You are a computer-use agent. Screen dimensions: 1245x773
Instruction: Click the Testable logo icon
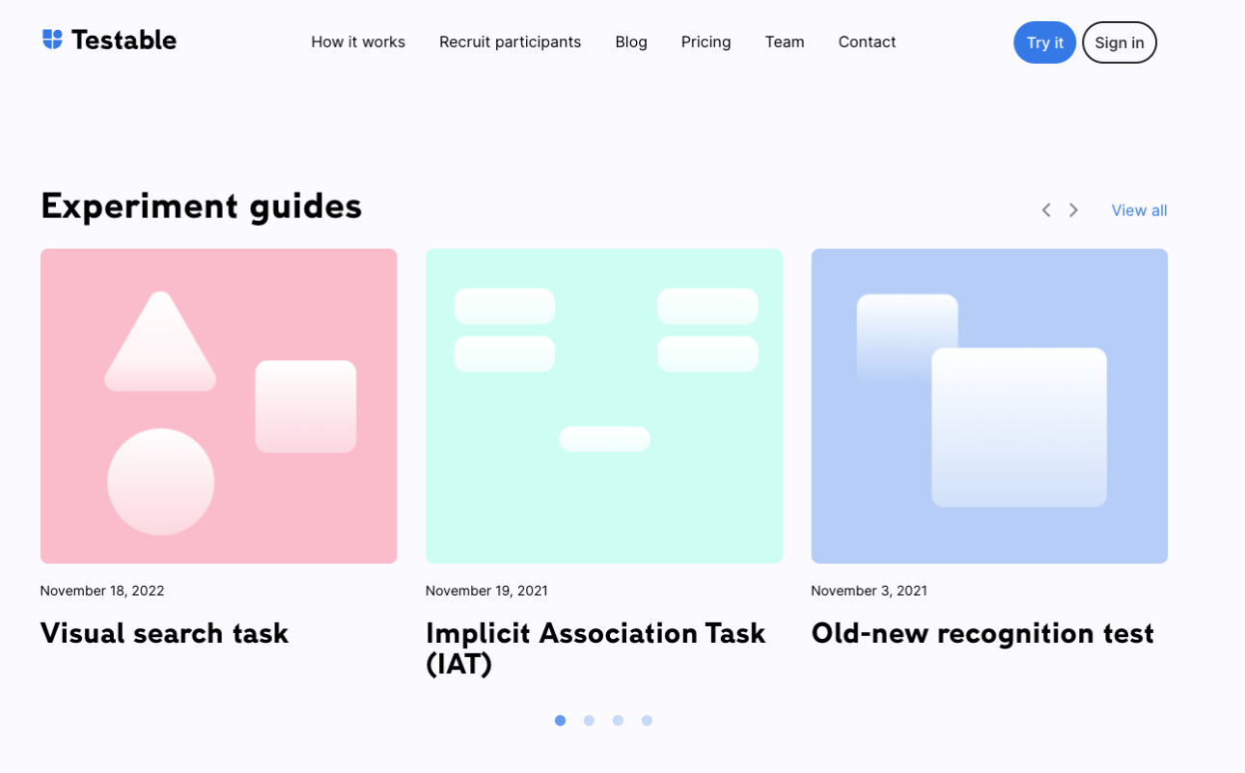tap(51, 38)
